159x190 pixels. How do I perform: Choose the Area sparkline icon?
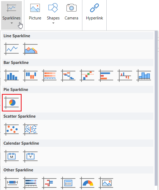30,49
